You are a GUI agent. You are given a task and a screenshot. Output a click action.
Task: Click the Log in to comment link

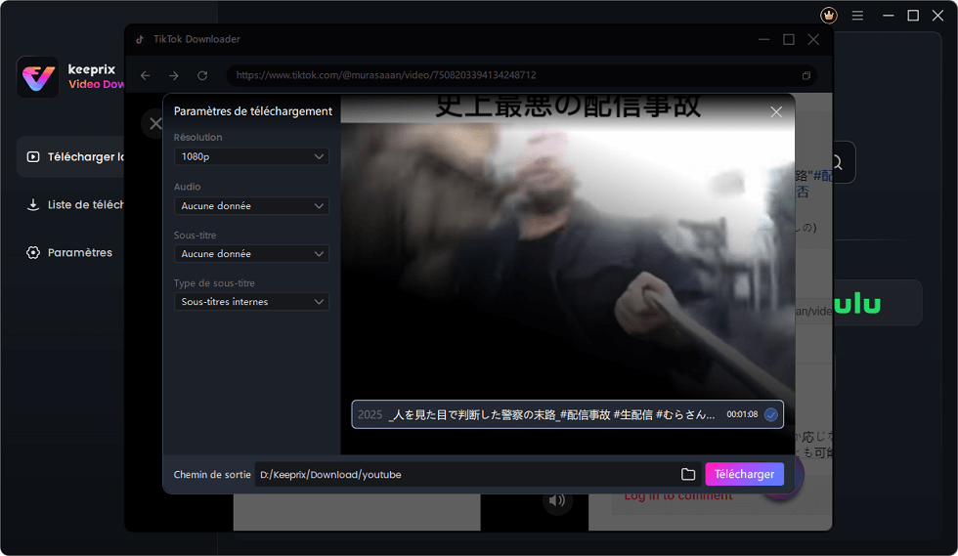[678, 496]
